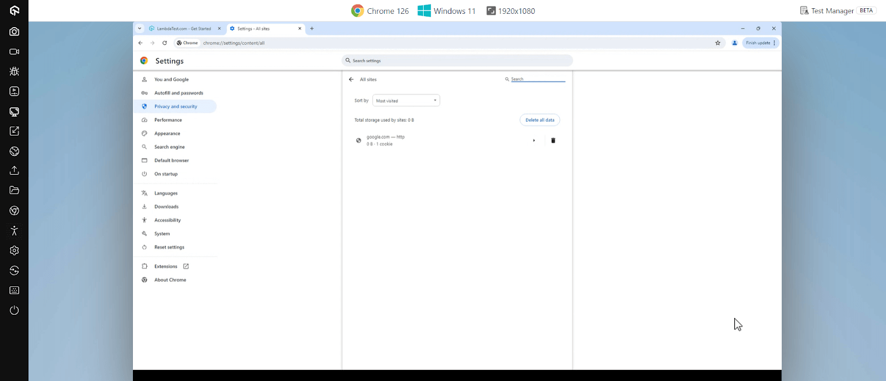The width and height of the screenshot is (886, 381).
Task: Open Appearance settings
Action: (x=167, y=133)
